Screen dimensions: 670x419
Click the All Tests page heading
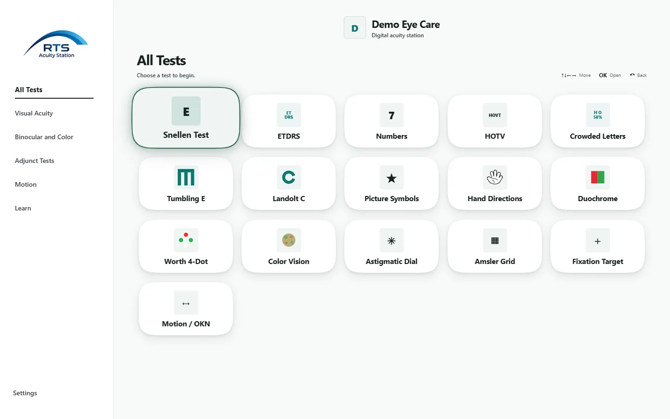[x=161, y=61]
